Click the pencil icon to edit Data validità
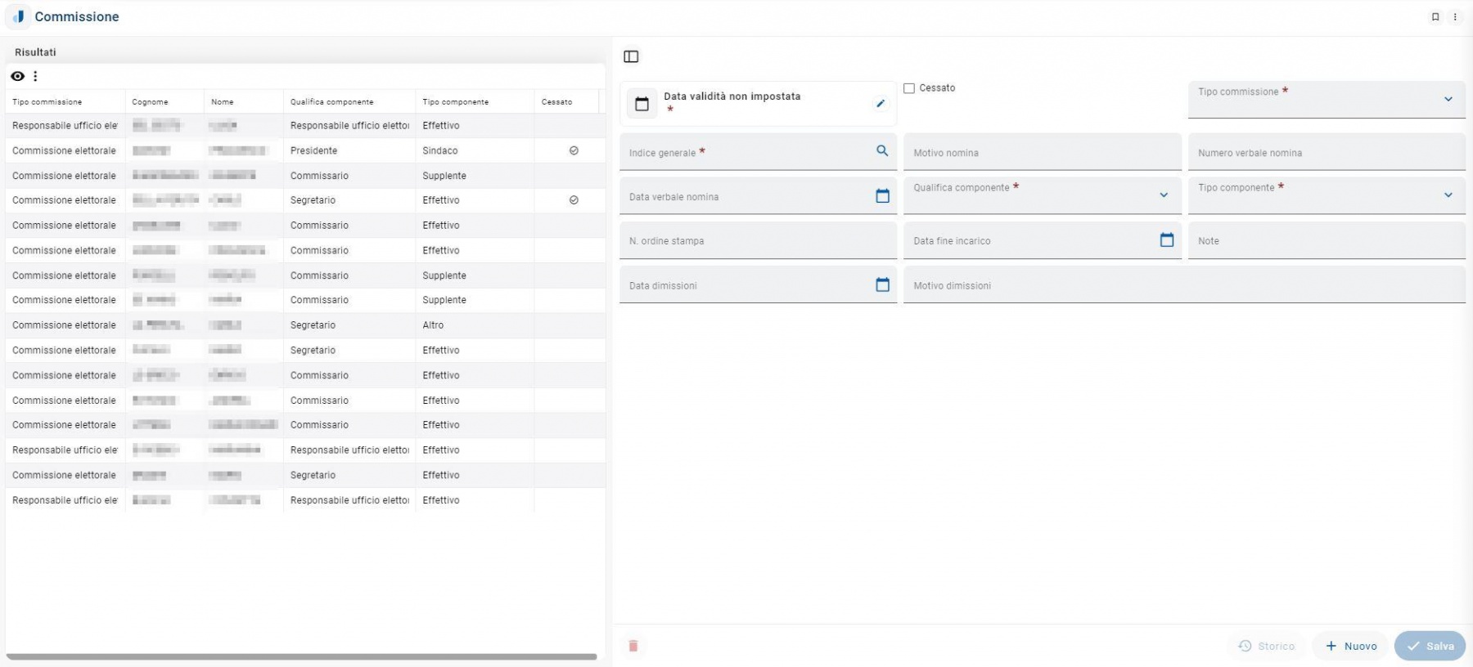This screenshot has width=1473, height=667. 881,103
